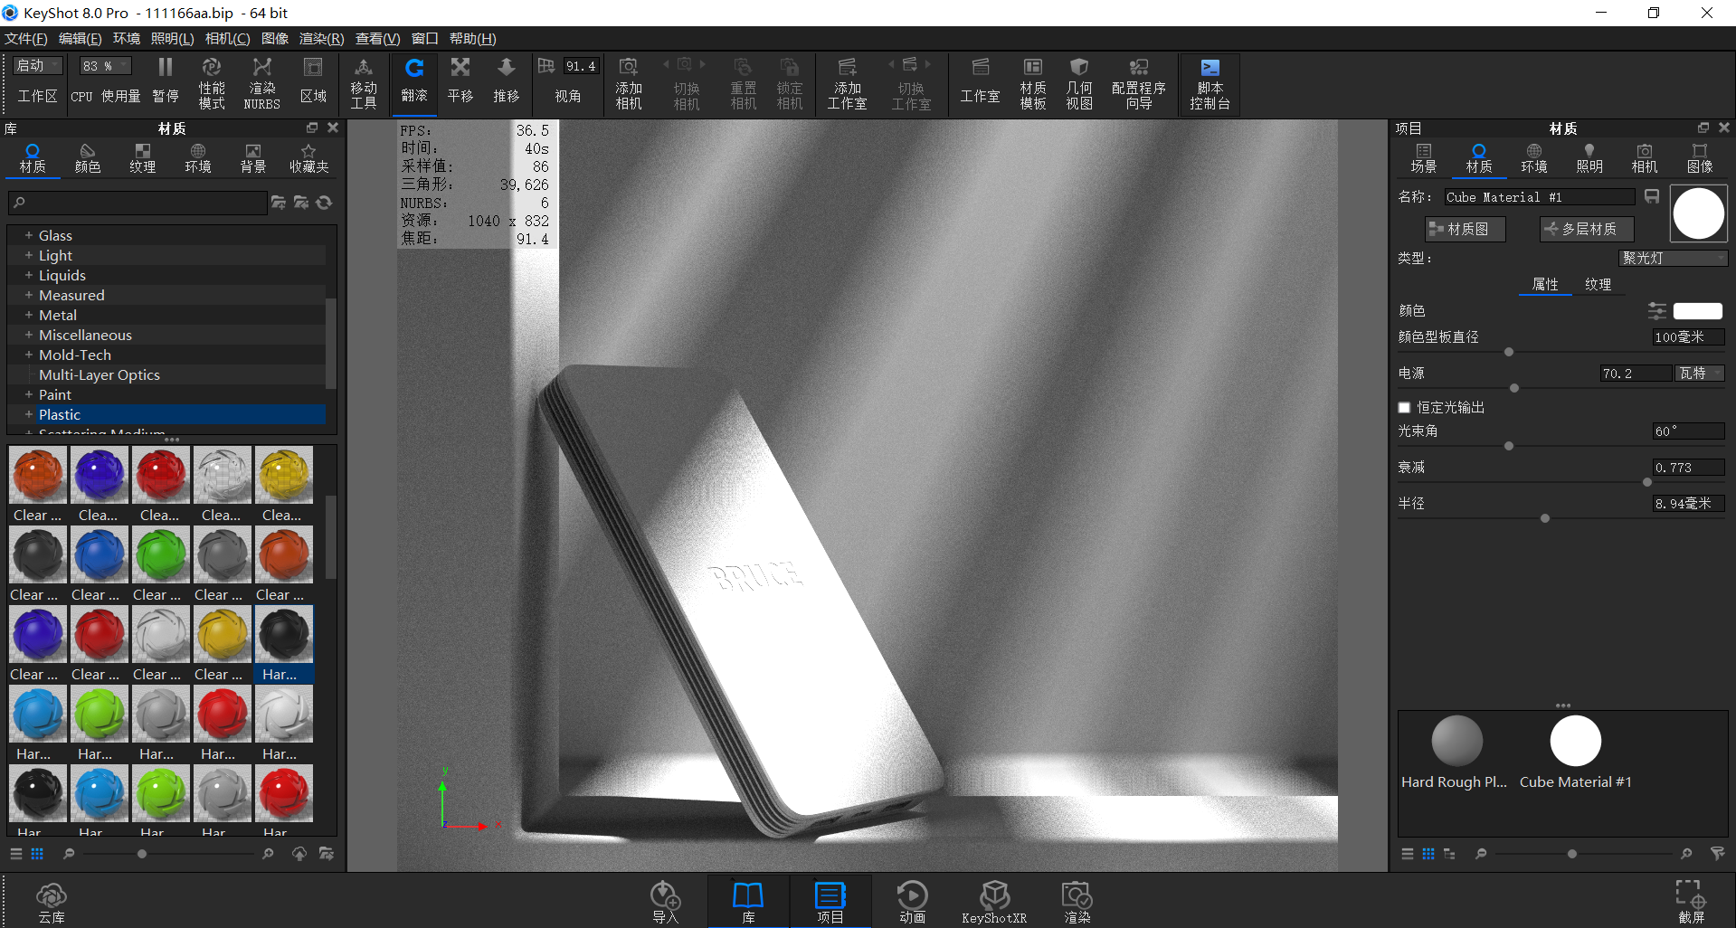Image resolution: width=1736 pixels, height=928 pixels.
Task: Switch to the 纹理 tab in material properties
Action: coord(1599,284)
